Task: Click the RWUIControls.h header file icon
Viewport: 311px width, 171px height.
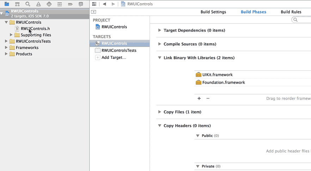Action: (x=17, y=29)
